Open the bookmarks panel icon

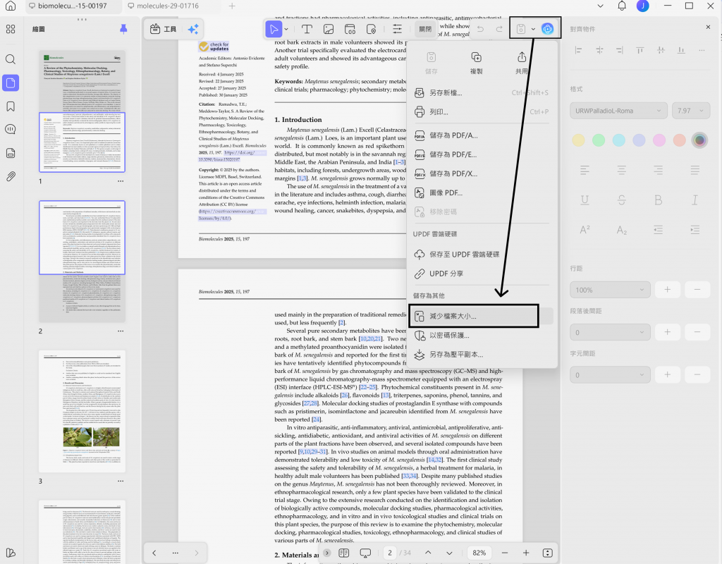11,106
